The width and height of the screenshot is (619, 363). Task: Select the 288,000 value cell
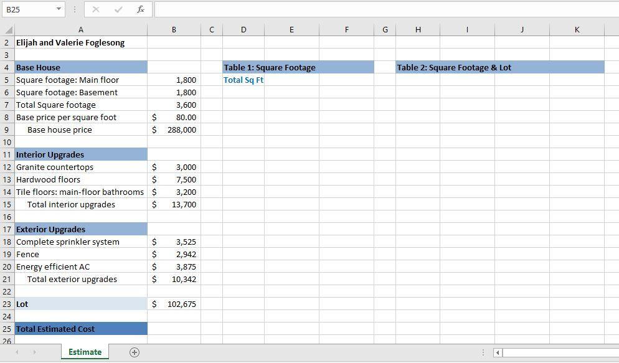pyautogui.click(x=174, y=130)
